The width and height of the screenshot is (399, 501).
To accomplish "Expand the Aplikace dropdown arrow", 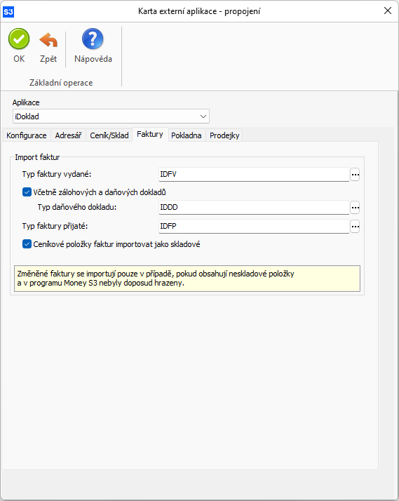I will pyautogui.click(x=203, y=116).
